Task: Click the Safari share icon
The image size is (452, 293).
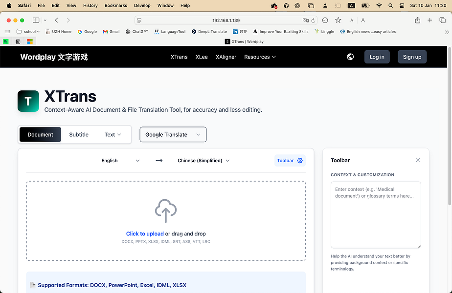Action: (x=417, y=20)
